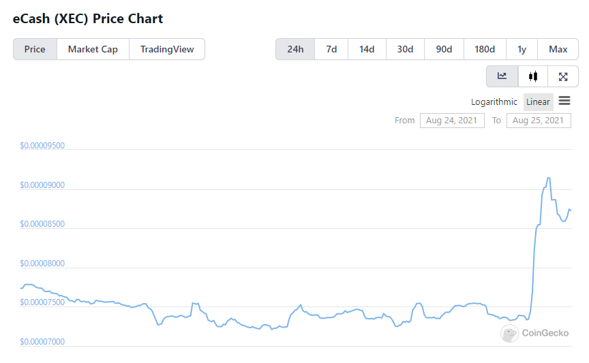Choose the 14d time range

tap(367, 49)
